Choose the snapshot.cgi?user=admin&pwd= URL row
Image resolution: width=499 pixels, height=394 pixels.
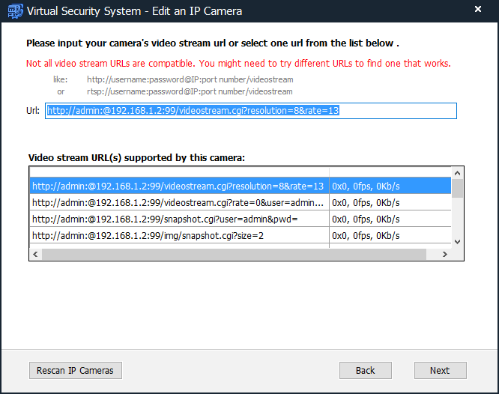(x=178, y=219)
